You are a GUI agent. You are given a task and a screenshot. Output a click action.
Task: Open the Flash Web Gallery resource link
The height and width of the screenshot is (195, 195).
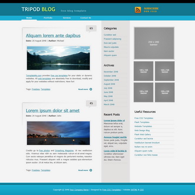(x=142, y=135)
